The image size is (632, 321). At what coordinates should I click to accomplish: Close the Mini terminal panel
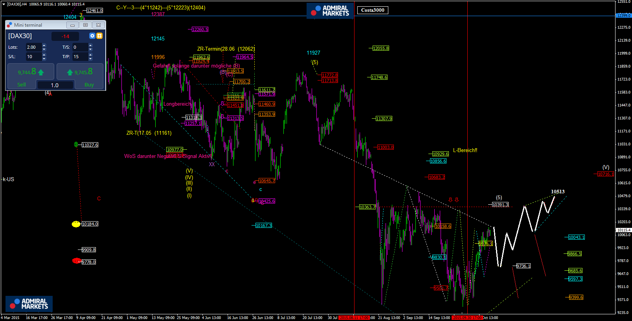pos(98,25)
